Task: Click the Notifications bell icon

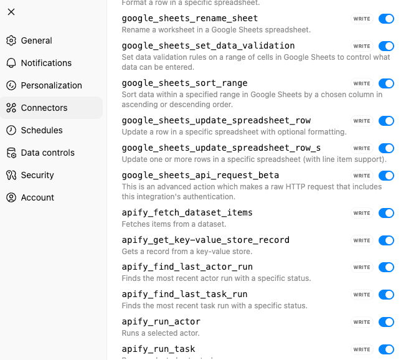Action: [11, 63]
